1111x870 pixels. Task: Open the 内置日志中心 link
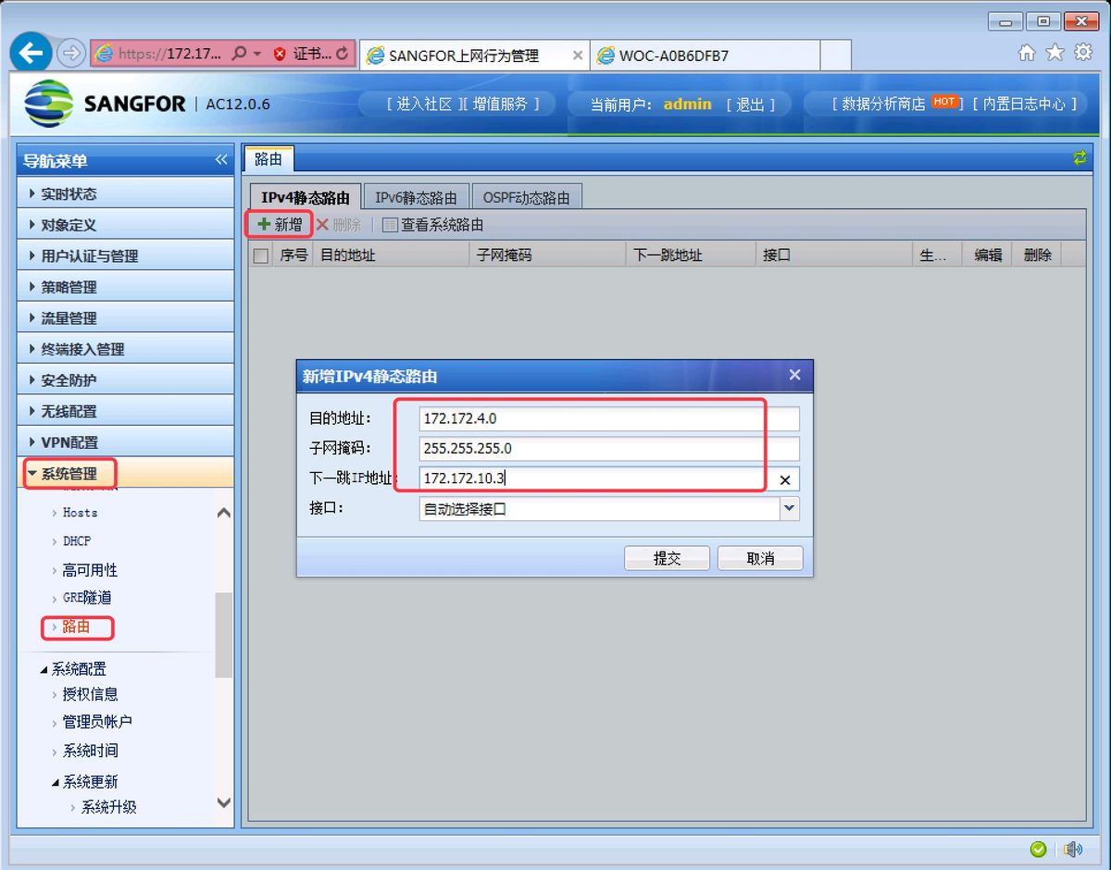(1024, 105)
